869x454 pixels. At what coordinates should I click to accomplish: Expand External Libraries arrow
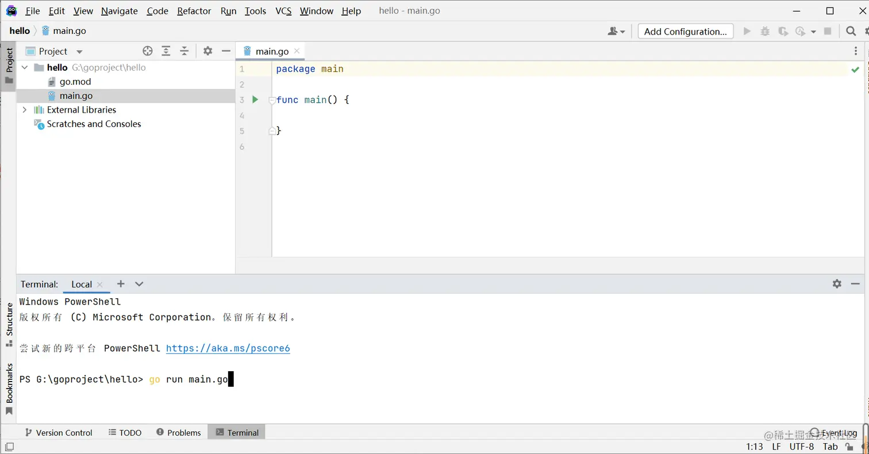[25, 110]
